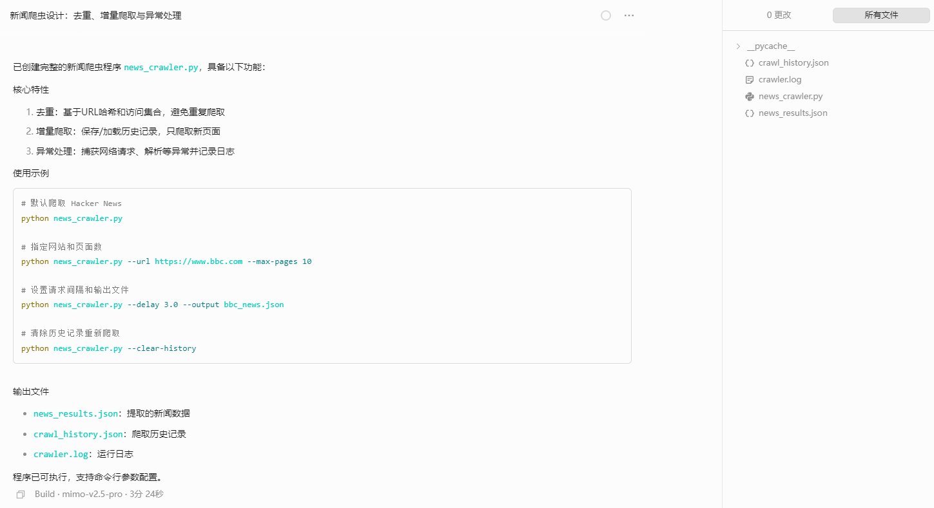
Task: Click the JSON icon for news_results.json
Action: click(x=749, y=113)
